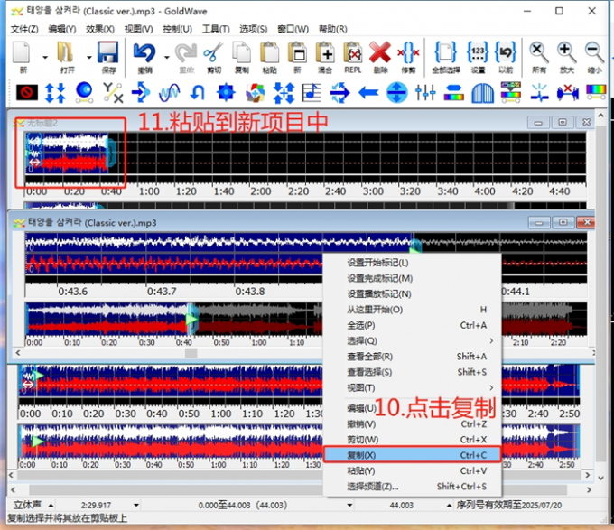Set selection markers with the 123 icon
The height and width of the screenshot is (530, 614).
point(478,57)
